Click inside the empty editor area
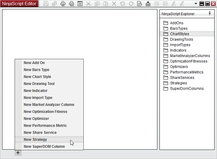The width and height of the screenshot is (217, 159). click(x=91, y=33)
